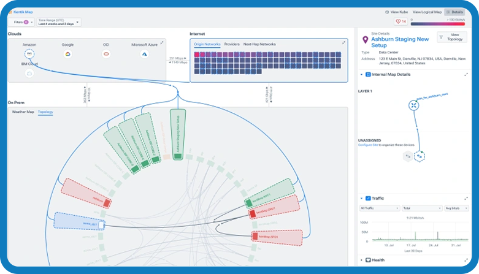Toggle the Details panel button

(454, 12)
